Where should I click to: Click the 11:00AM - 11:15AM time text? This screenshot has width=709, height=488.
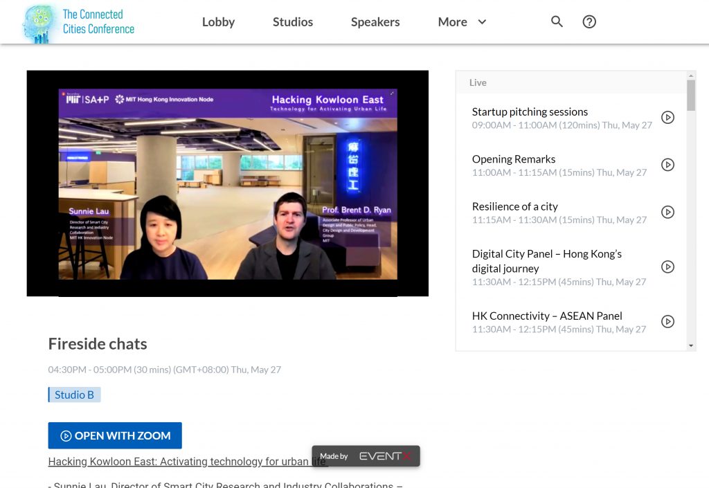click(x=559, y=172)
